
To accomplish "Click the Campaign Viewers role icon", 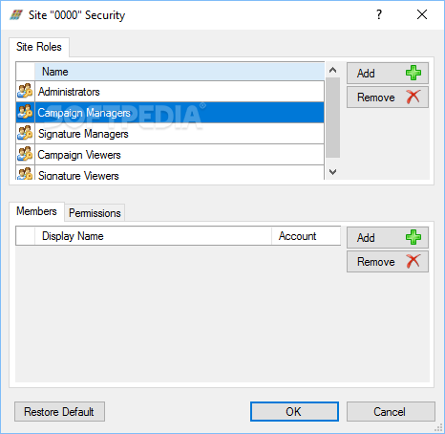I will pos(25,154).
